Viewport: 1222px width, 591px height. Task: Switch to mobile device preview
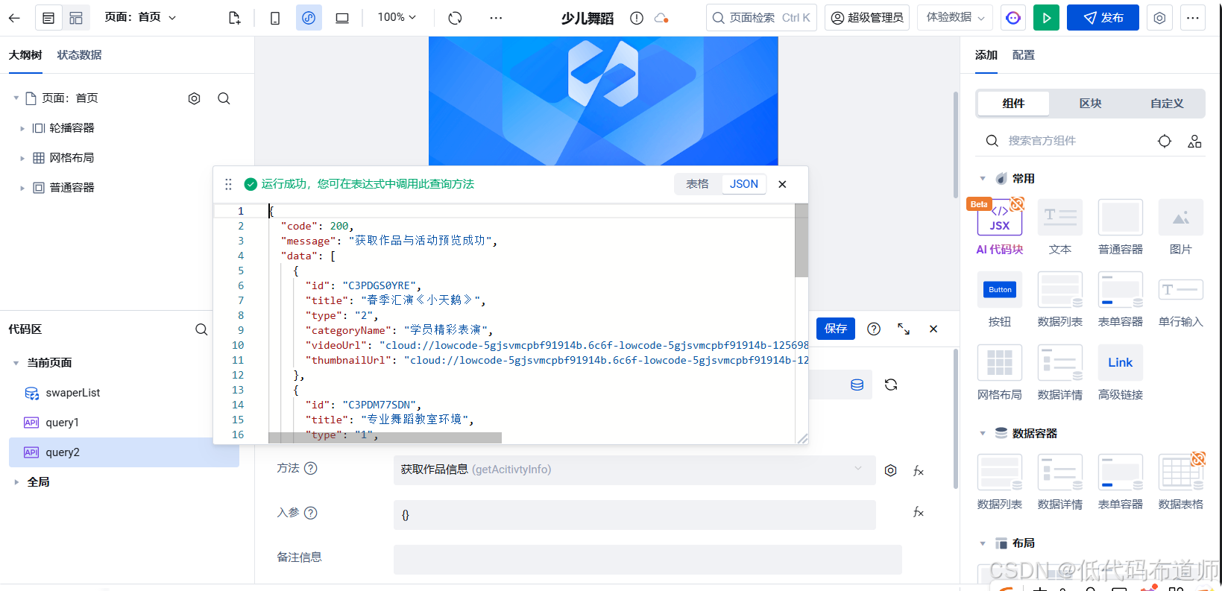275,18
